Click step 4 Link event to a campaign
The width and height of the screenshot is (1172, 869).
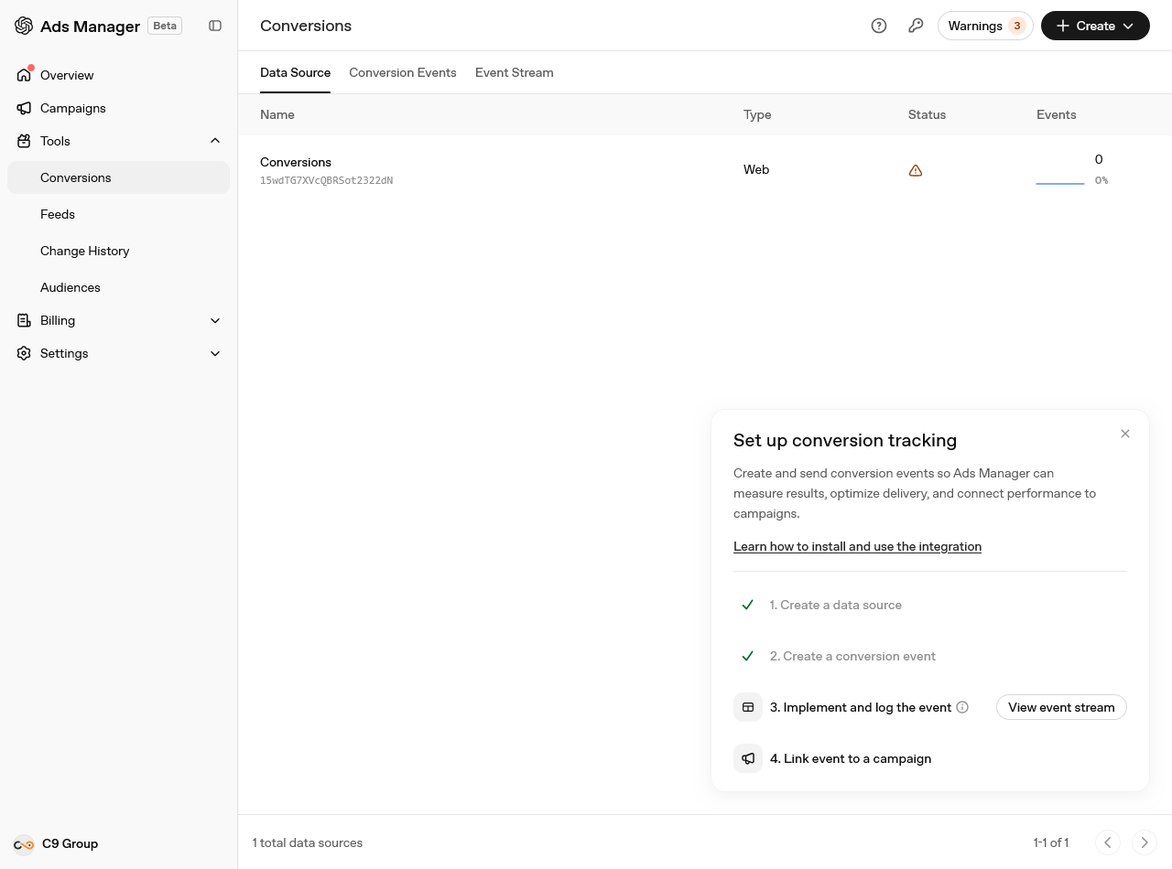click(851, 758)
